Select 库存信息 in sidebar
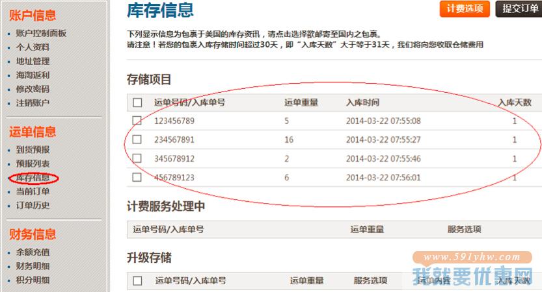This screenshot has height=292, width=542. (33, 178)
